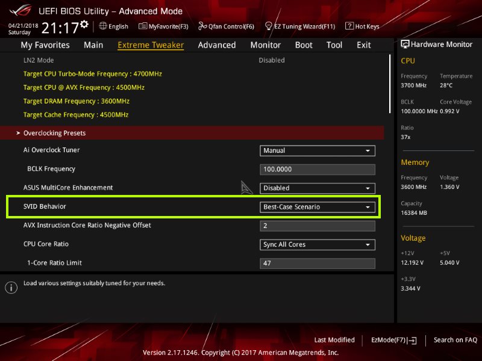482x361 pixels.
Task: Click Memory Voltage 1.360 V value
Action: [x=449, y=187]
